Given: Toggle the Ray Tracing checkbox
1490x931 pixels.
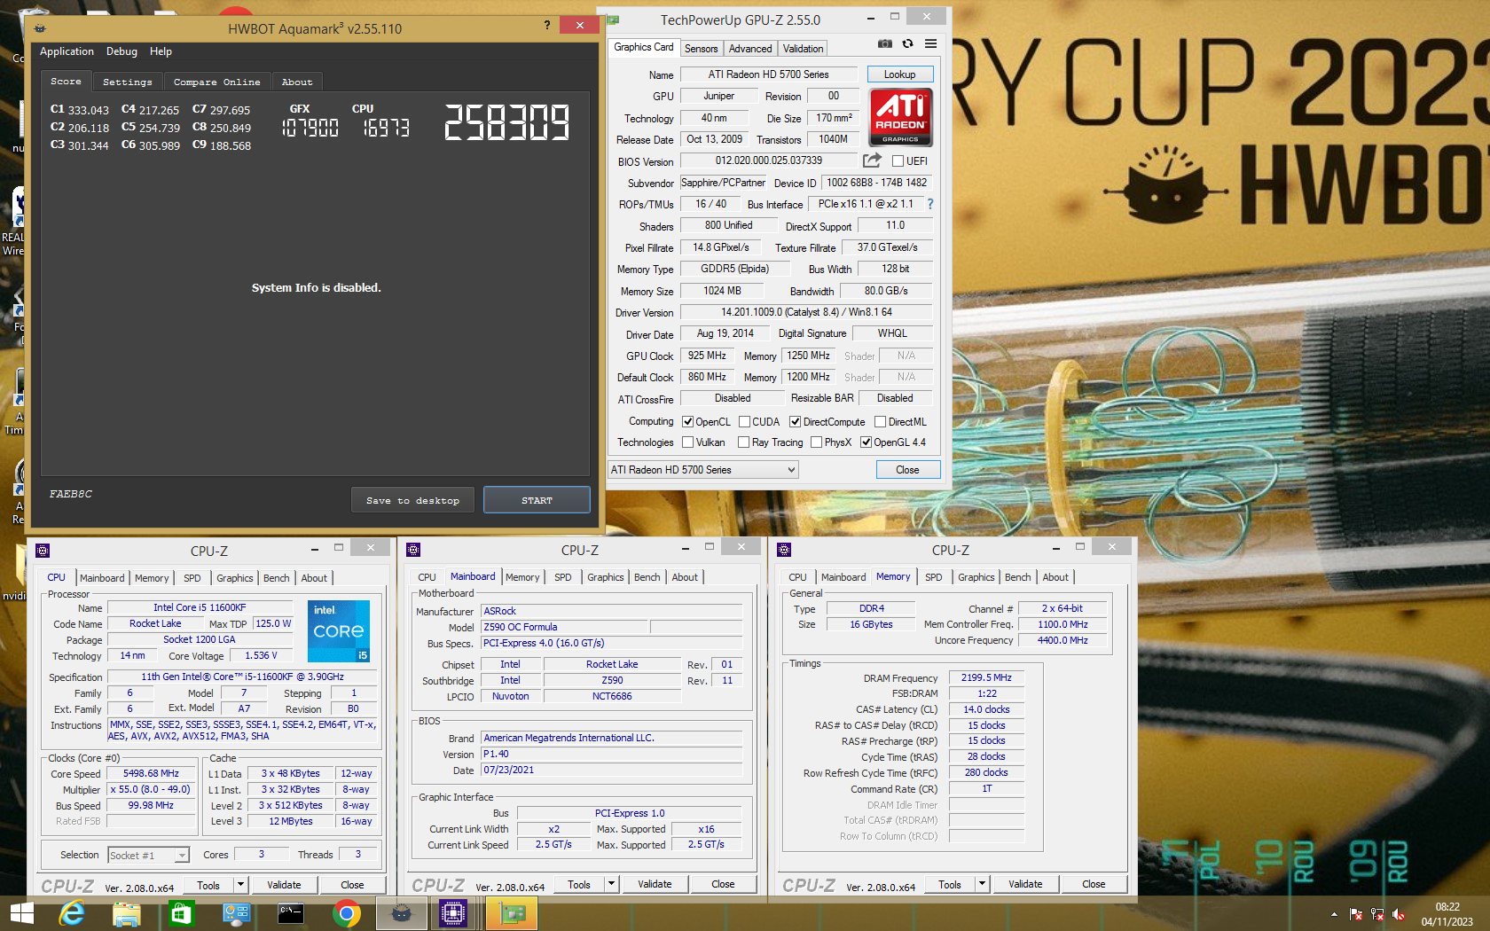Looking at the screenshot, I should [x=743, y=442].
